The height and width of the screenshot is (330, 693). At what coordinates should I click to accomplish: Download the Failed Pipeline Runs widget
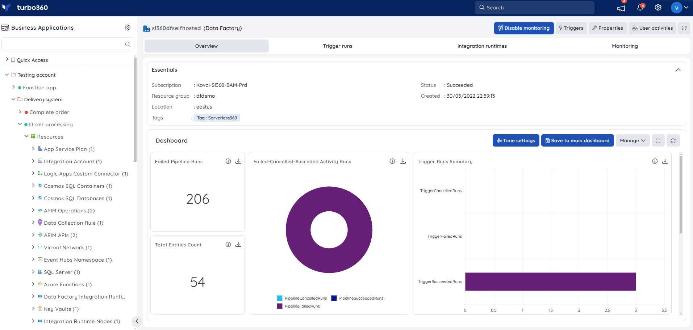click(x=238, y=161)
